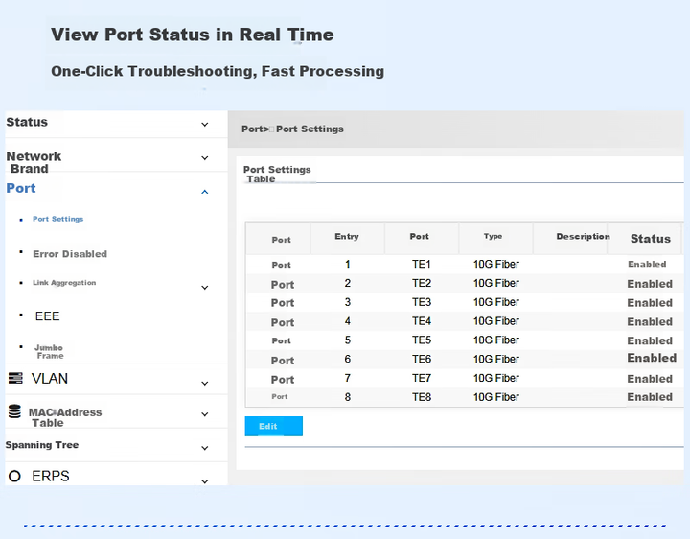Expand the Link Aggregation chevron
The width and height of the screenshot is (690, 539).
click(205, 287)
